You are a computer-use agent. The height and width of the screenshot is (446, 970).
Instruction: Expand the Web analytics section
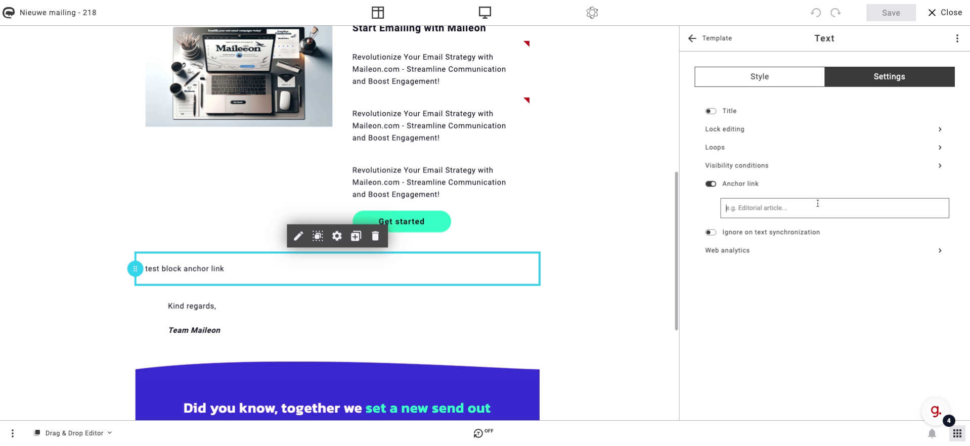824,251
